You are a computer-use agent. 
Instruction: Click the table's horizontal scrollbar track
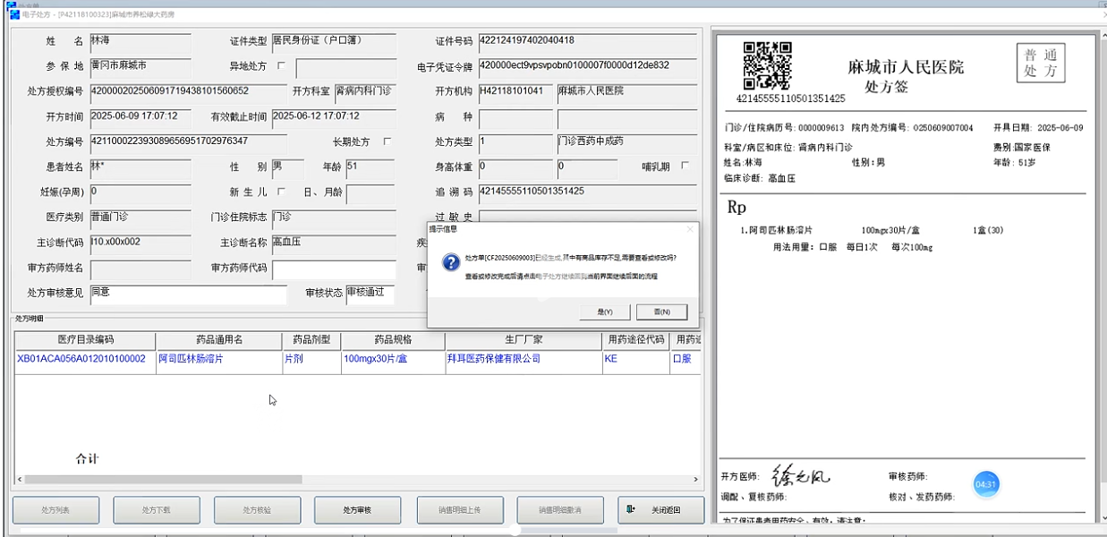358,480
